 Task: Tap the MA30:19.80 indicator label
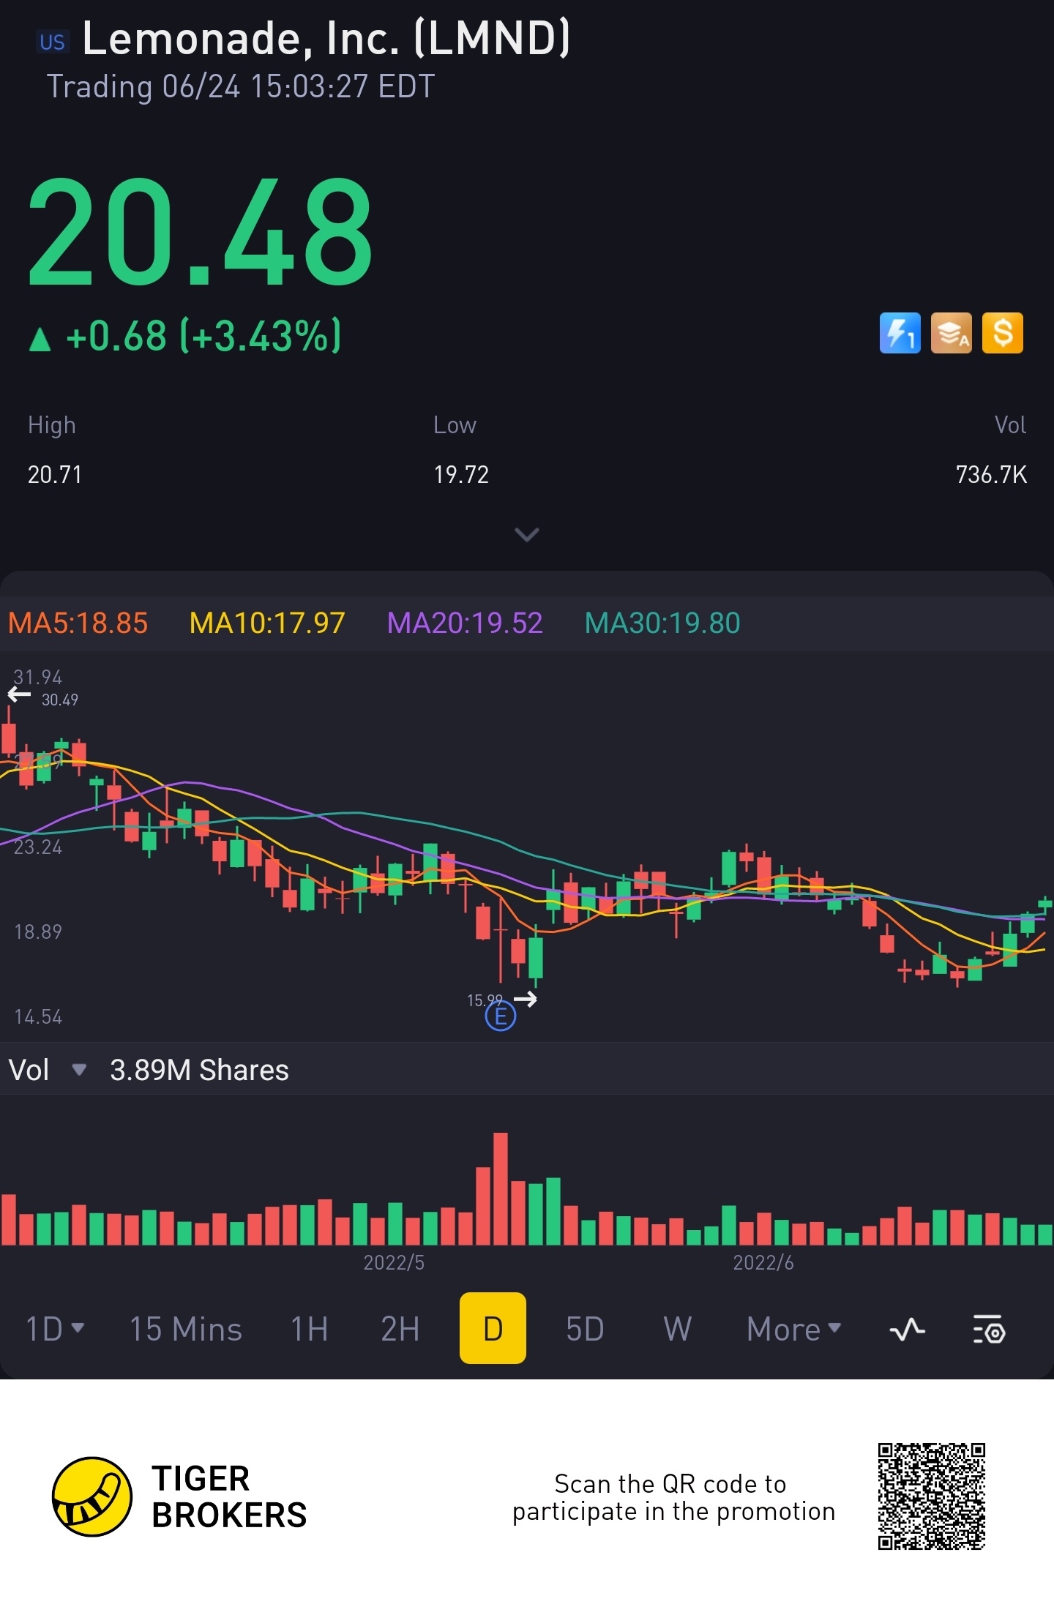tap(662, 623)
